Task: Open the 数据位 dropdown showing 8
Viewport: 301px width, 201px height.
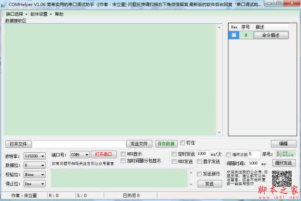Action: coord(35,165)
